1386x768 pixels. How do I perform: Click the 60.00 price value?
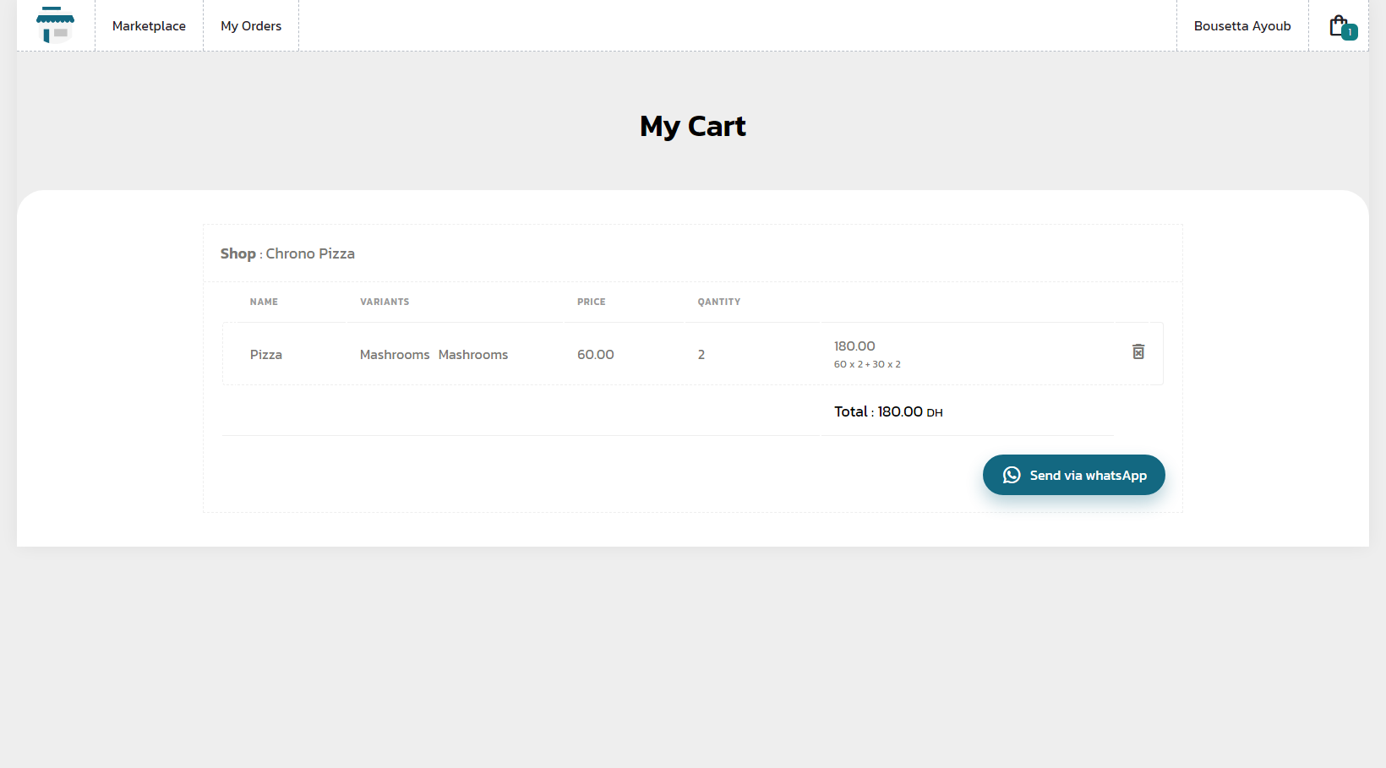coord(596,355)
